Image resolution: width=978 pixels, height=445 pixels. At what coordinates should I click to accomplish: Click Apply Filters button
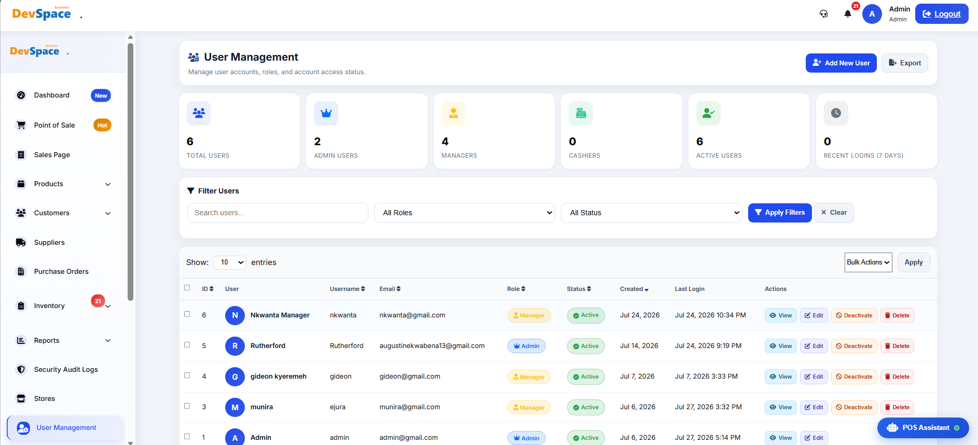point(780,213)
